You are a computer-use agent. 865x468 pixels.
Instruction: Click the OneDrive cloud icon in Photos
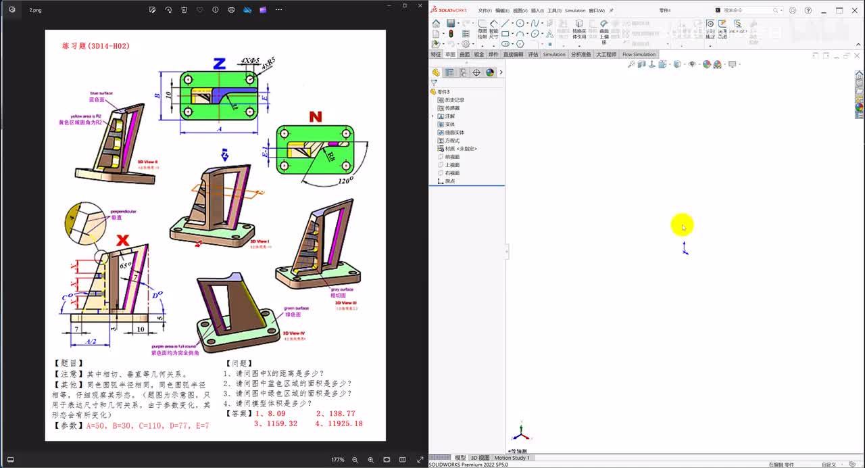click(x=247, y=10)
